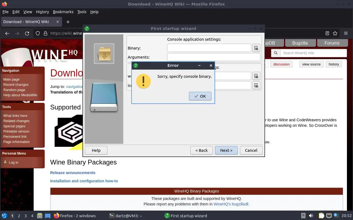The width and height of the screenshot is (353, 220).
Task: Open the Firefox hamburger menu
Action: (x=346, y=33)
